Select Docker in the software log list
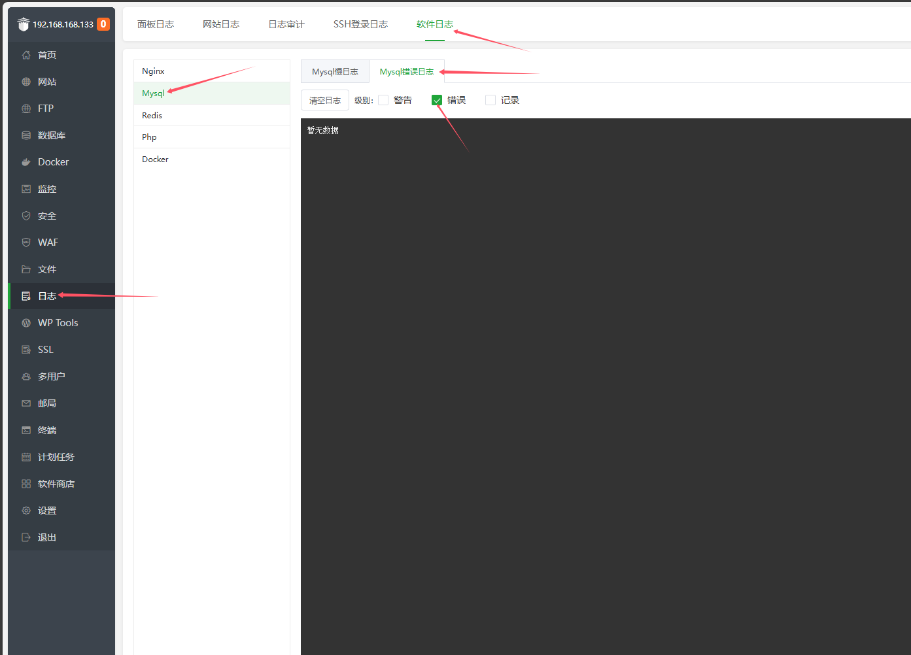 212,160
